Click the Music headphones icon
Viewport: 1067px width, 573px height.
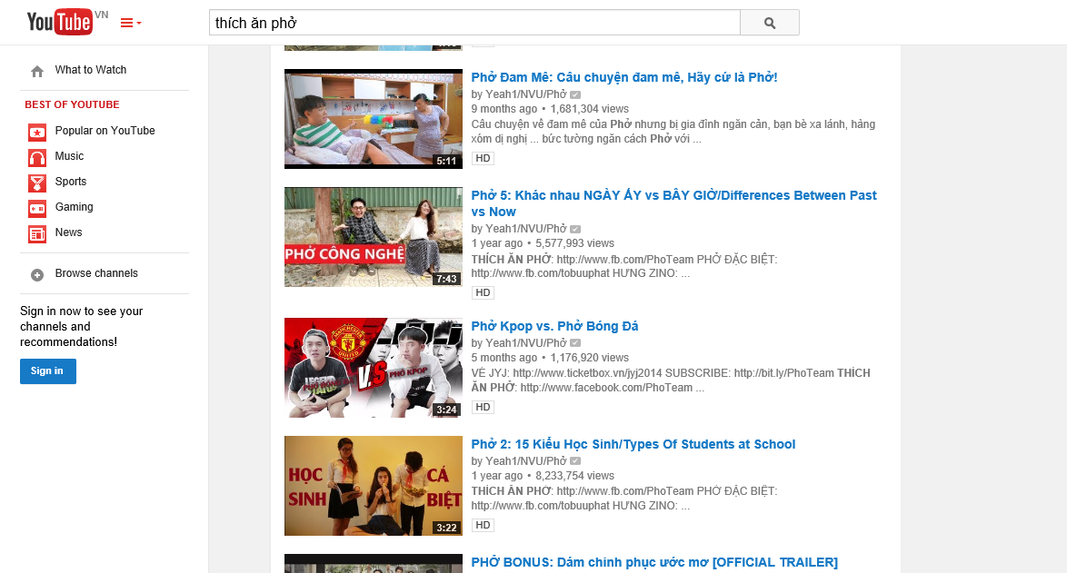(x=37, y=157)
